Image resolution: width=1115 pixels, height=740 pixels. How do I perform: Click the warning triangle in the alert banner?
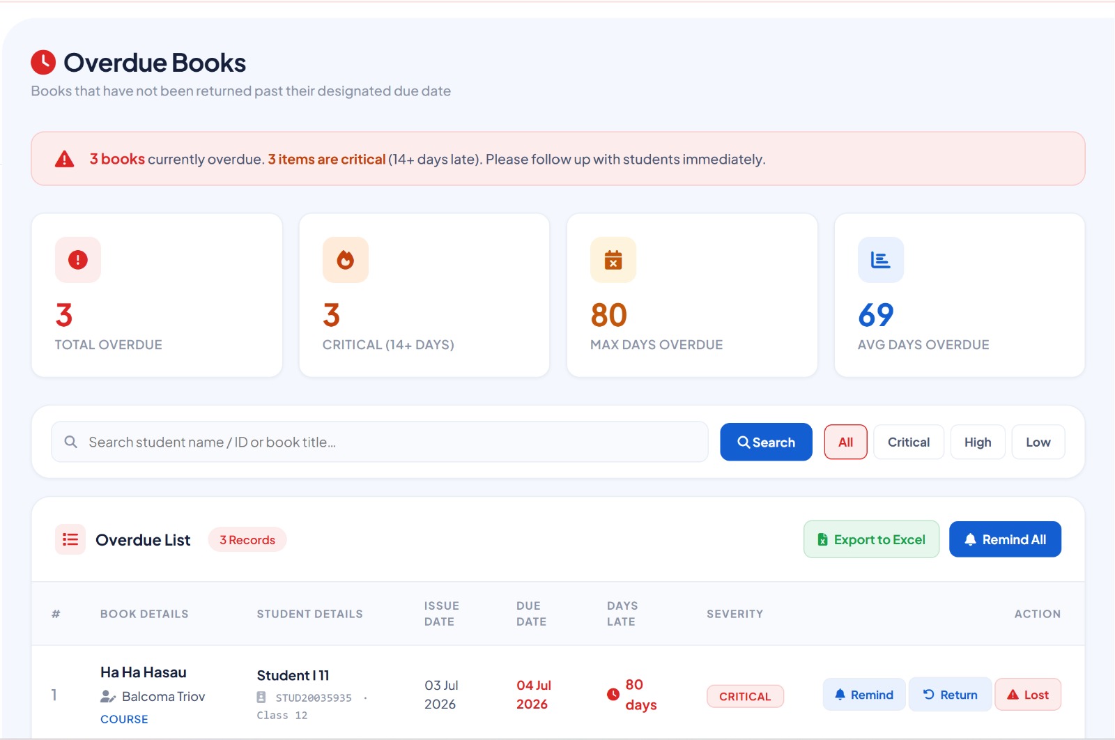tap(65, 159)
